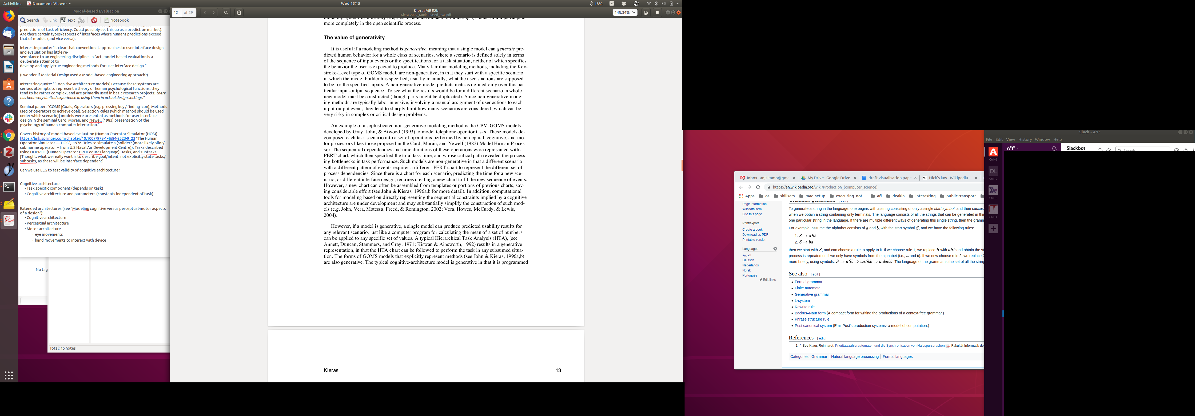Click the find/search icon in document viewer
This screenshot has width=1195, height=416.
tap(226, 13)
